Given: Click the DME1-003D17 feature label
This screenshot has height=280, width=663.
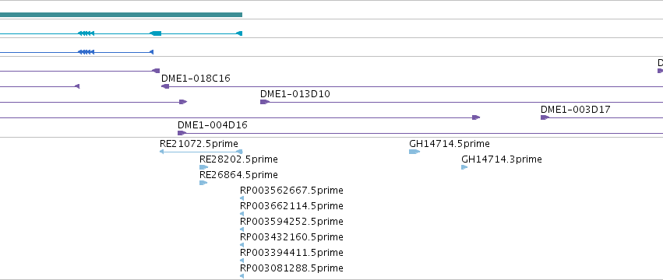Looking at the screenshot, I should pyautogui.click(x=576, y=110).
